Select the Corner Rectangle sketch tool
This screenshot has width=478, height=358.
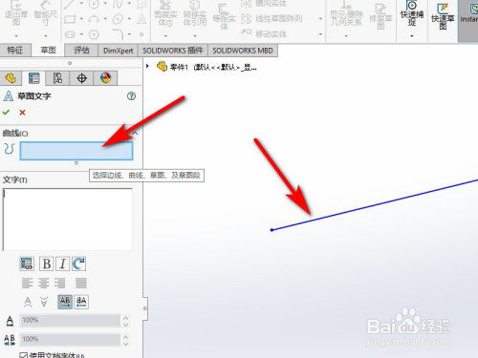point(70,19)
